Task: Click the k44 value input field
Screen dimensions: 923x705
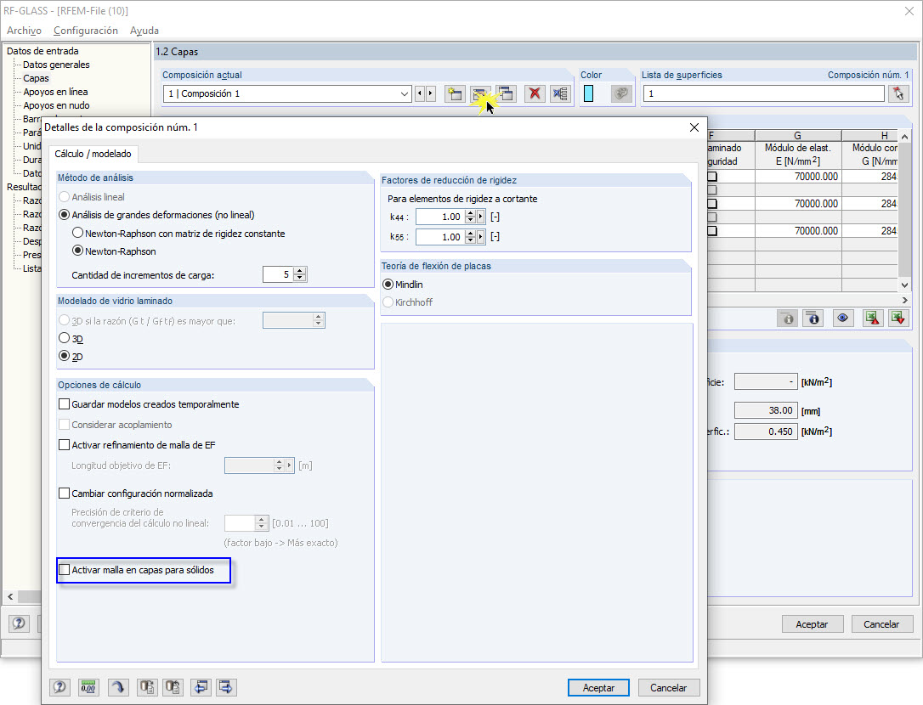Action: 439,217
